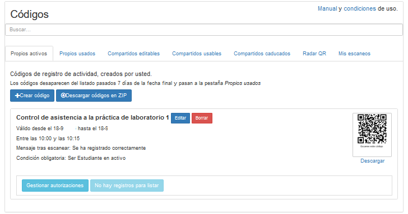Screen dimensions: 408x214
Task: Click Descargar códigos en ZIP button
Action: [x=94, y=96]
